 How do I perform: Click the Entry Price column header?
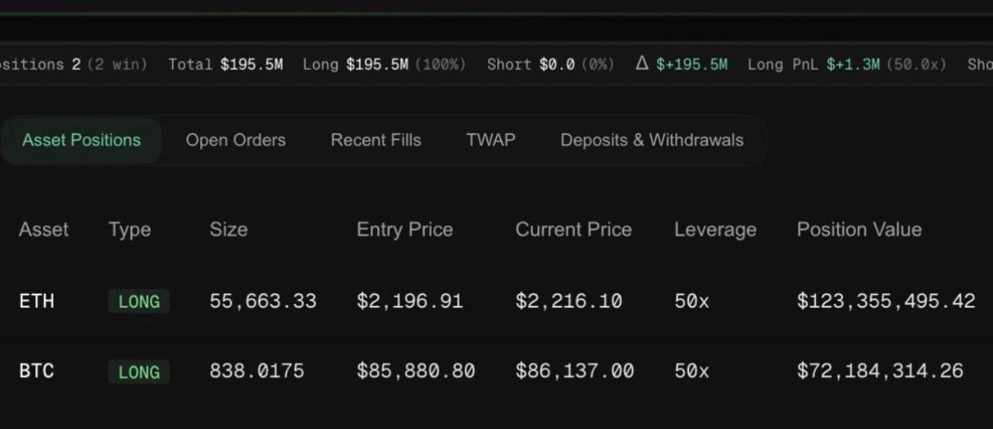404,230
